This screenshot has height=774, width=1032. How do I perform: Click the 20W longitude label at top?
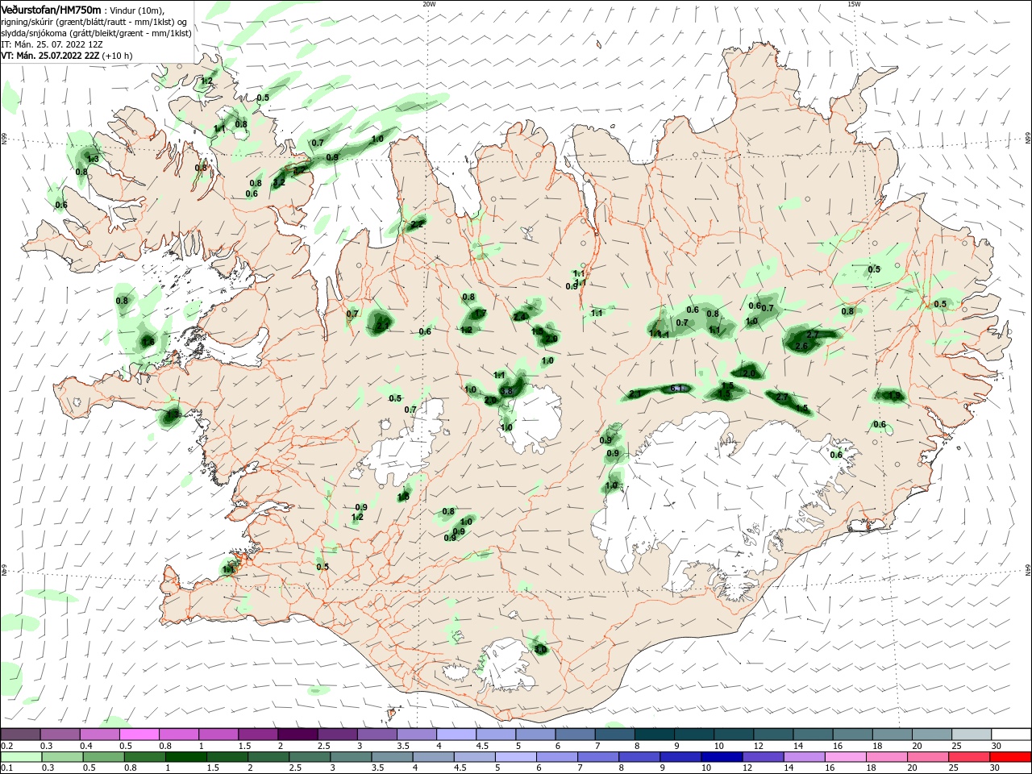click(429, 4)
